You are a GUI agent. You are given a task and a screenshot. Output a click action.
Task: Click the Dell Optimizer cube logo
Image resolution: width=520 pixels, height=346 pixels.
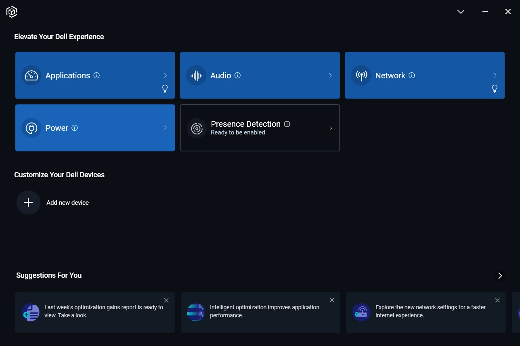tap(12, 12)
